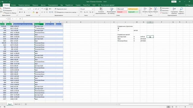Open Find & Select (Найти и выделить)
The width and height of the screenshot is (193, 108).
click(181, 10)
